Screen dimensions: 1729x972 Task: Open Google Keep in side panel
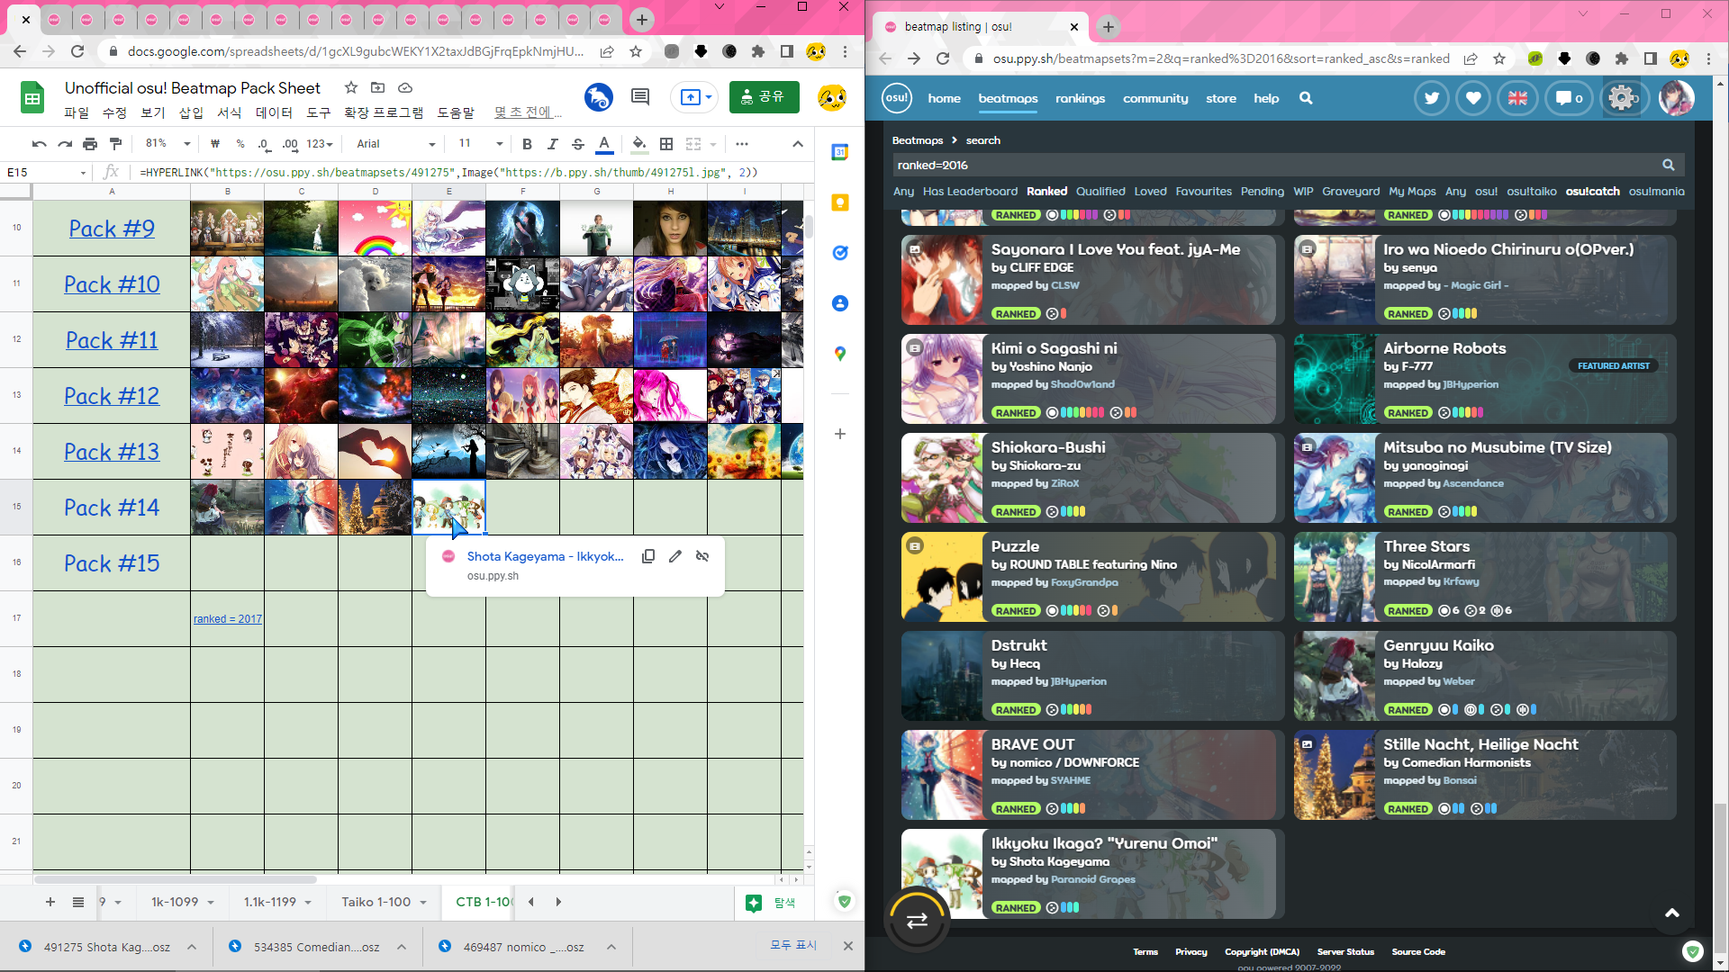[x=840, y=202]
